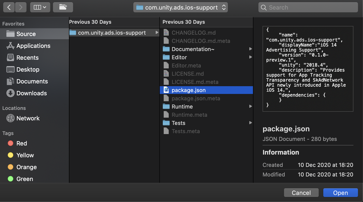The image size is (363, 202).
Task: Select com.unity.ads.ios-support folder in first column
Action: pyautogui.click(x=114, y=33)
